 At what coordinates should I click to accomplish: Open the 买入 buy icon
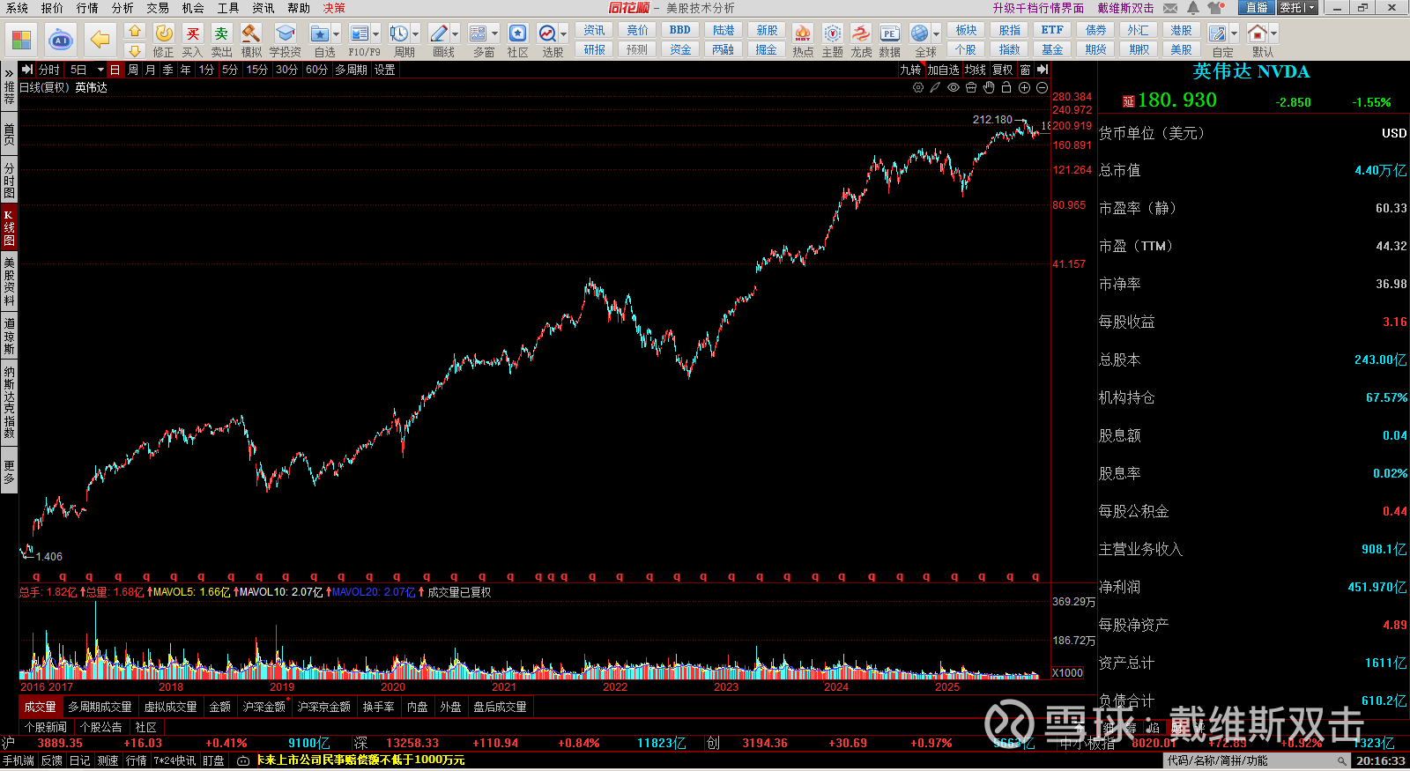(x=193, y=34)
